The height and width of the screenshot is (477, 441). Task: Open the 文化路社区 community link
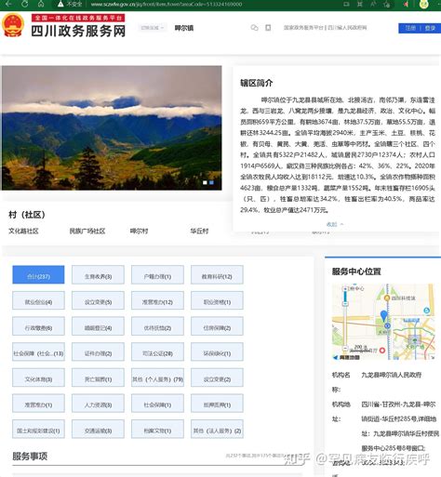[x=23, y=231]
